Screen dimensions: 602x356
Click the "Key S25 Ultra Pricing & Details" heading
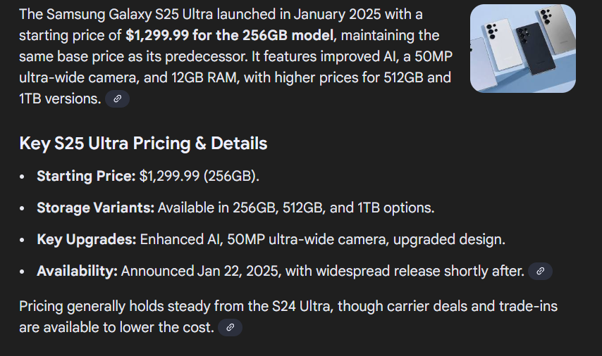[143, 144]
